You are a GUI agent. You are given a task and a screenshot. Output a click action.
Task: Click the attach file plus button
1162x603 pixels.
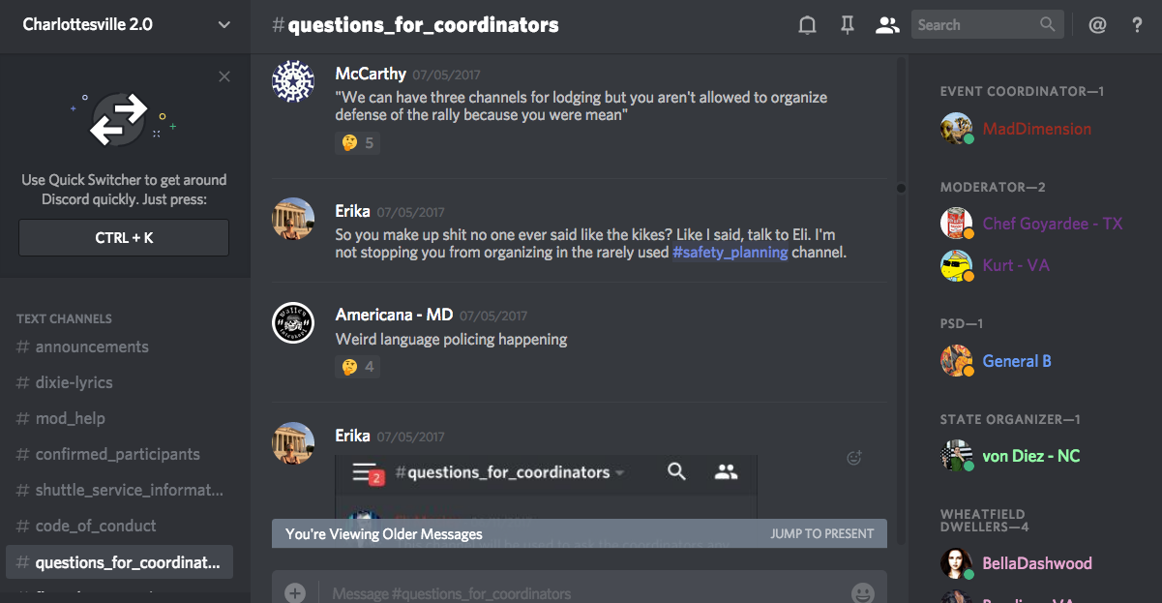pos(295,592)
